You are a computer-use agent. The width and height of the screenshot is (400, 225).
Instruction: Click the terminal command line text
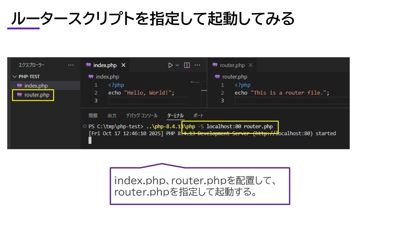pos(181,127)
